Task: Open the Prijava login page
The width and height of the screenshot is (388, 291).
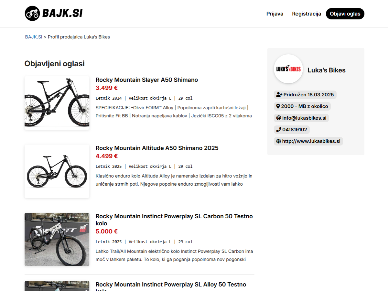Action: [x=275, y=14]
